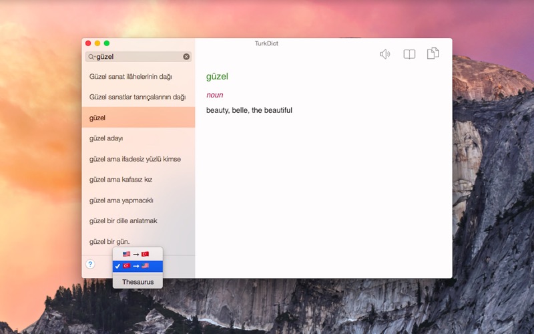Open the book dictionary icon
The image size is (534, 334).
[409, 54]
